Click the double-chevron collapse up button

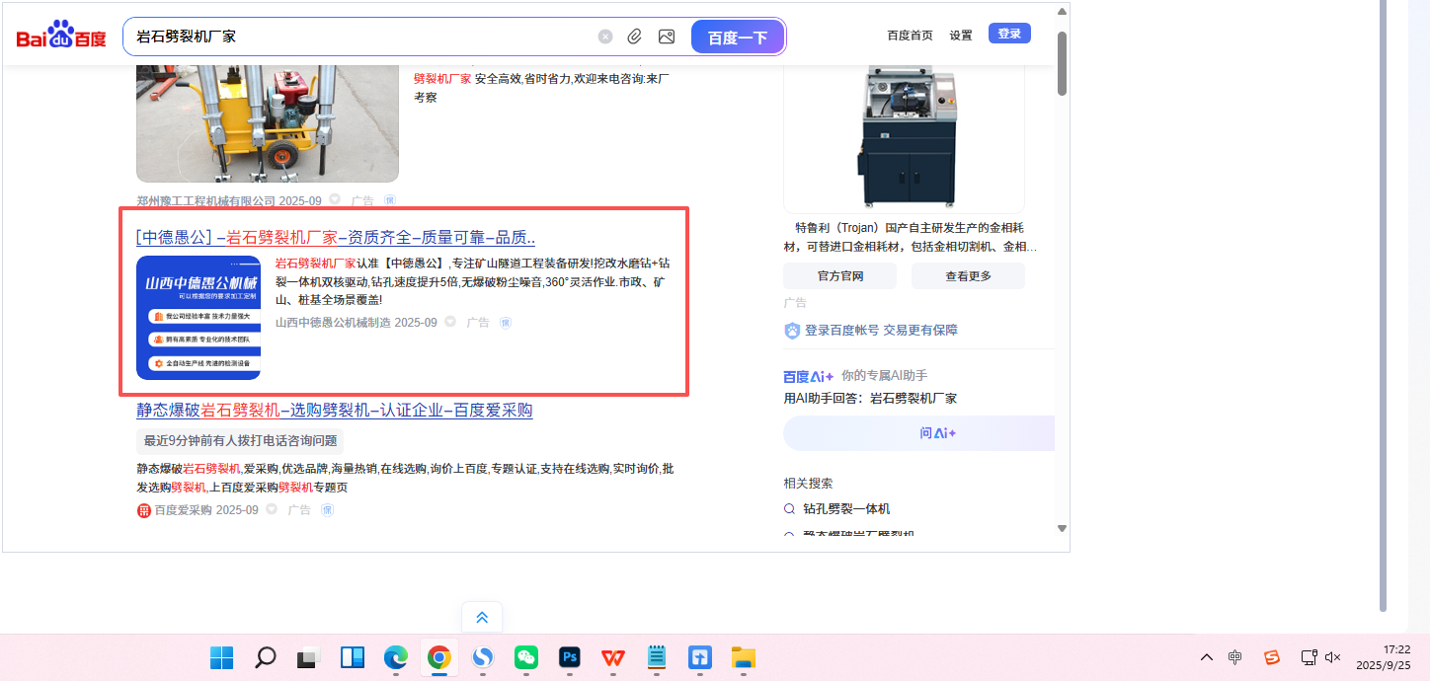(482, 618)
